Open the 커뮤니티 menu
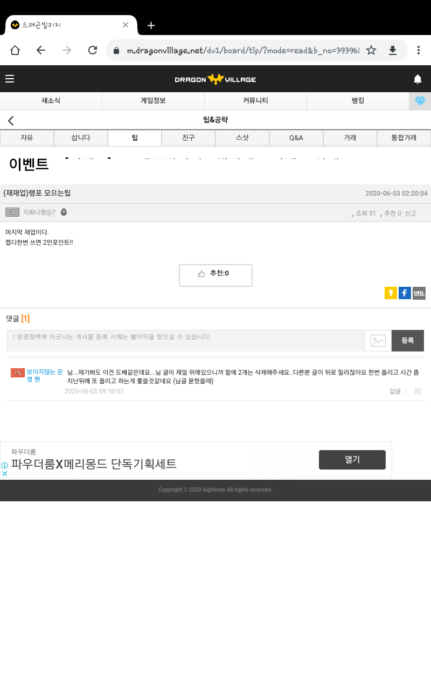 tap(255, 101)
